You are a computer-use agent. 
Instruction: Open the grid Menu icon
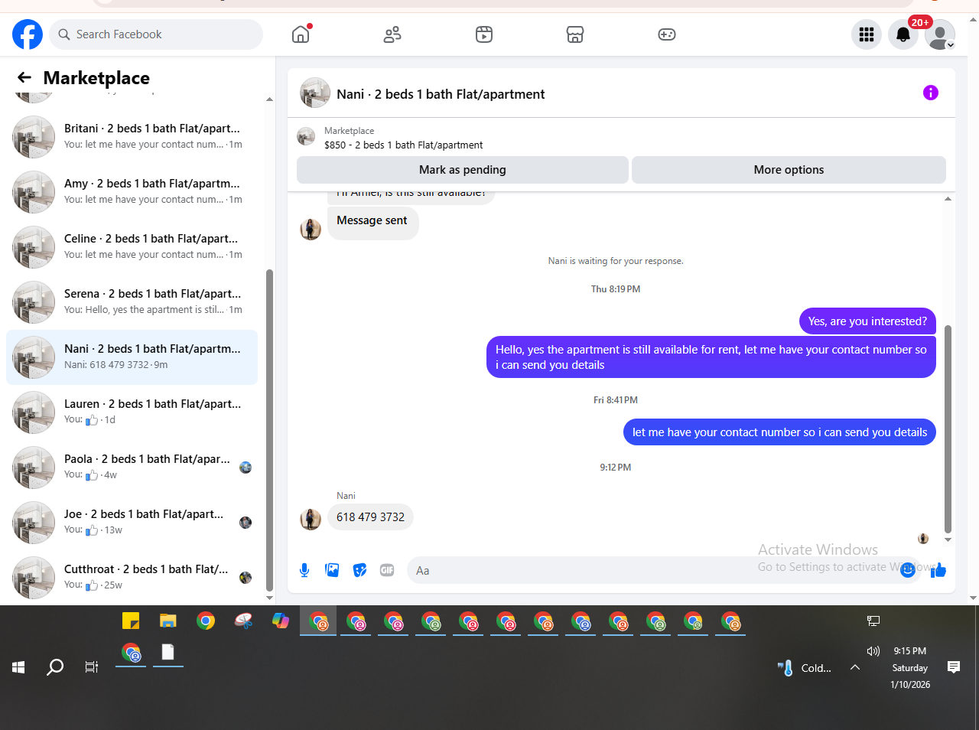click(867, 34)
